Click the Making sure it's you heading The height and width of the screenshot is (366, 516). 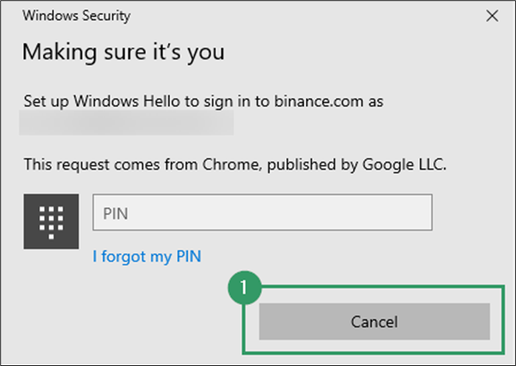tap(123, 52)
